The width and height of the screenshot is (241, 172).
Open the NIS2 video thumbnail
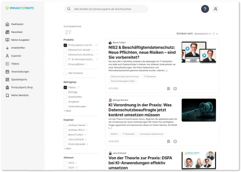point(199,53)
